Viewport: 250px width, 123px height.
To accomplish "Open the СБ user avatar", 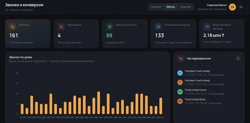I will (232, 7).
